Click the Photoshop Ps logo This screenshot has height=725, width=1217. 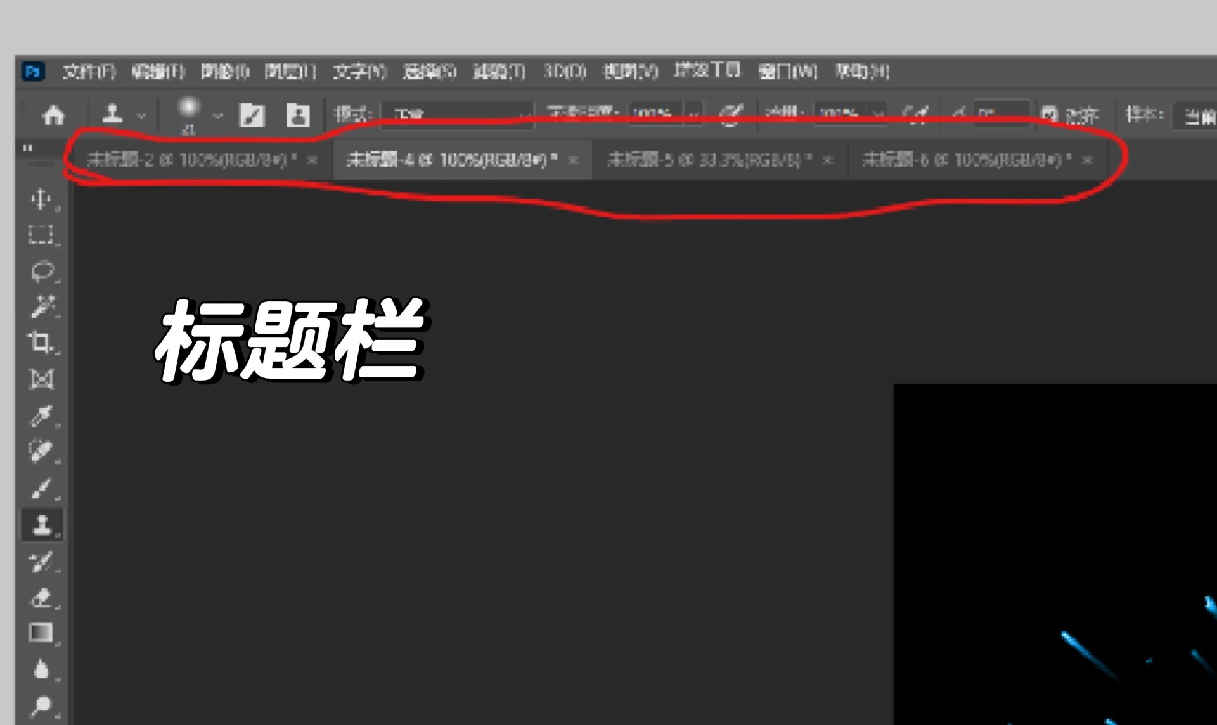33,72
